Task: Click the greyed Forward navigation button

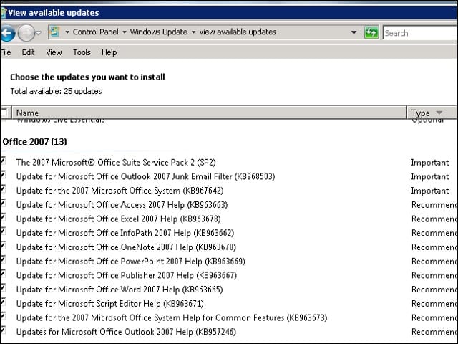Action: pyautogui.click(x=26, y=32)
